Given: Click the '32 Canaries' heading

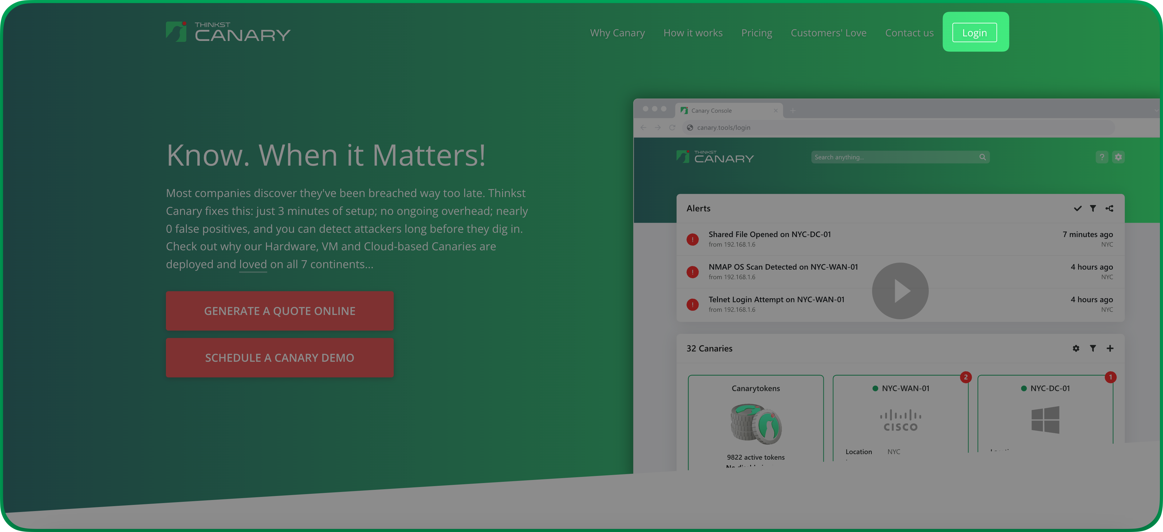Looking at the screenshot, I should point(709,348).
